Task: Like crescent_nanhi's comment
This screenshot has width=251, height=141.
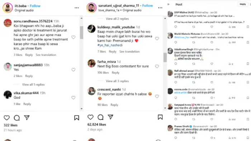Action: pyautogui.click(x=157, y=96)
